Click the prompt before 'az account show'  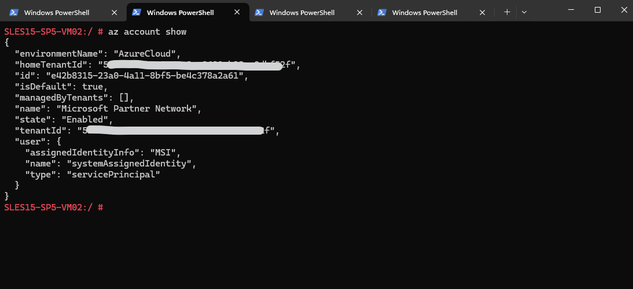[54, 32]
